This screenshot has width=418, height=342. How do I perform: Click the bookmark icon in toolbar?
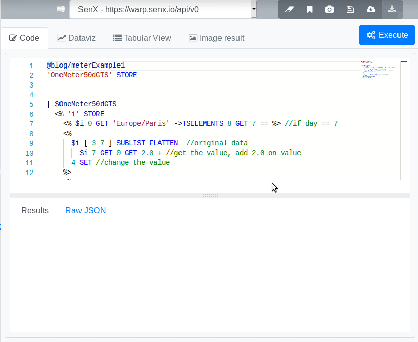[x=309, y=10]
